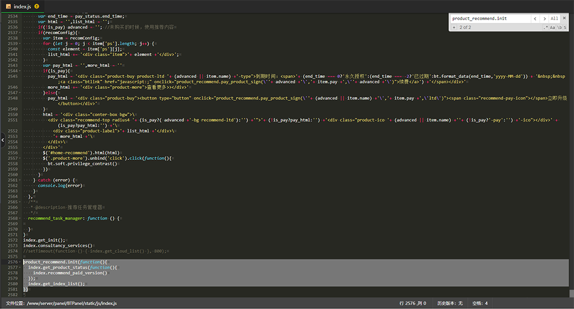Viewport: 574px width, 309px height.
Task: Click the row and column indicator in status bar
Action: pos(412,303)
